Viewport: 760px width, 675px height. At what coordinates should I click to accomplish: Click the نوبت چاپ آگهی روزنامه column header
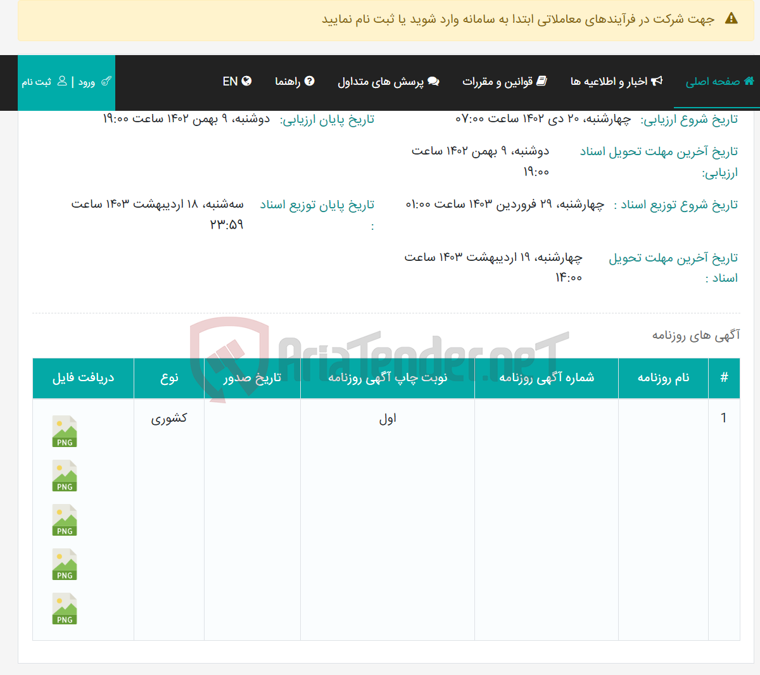388,378
